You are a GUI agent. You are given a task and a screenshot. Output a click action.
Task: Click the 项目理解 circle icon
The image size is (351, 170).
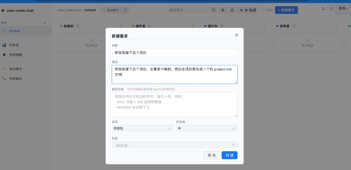[4, 55]
